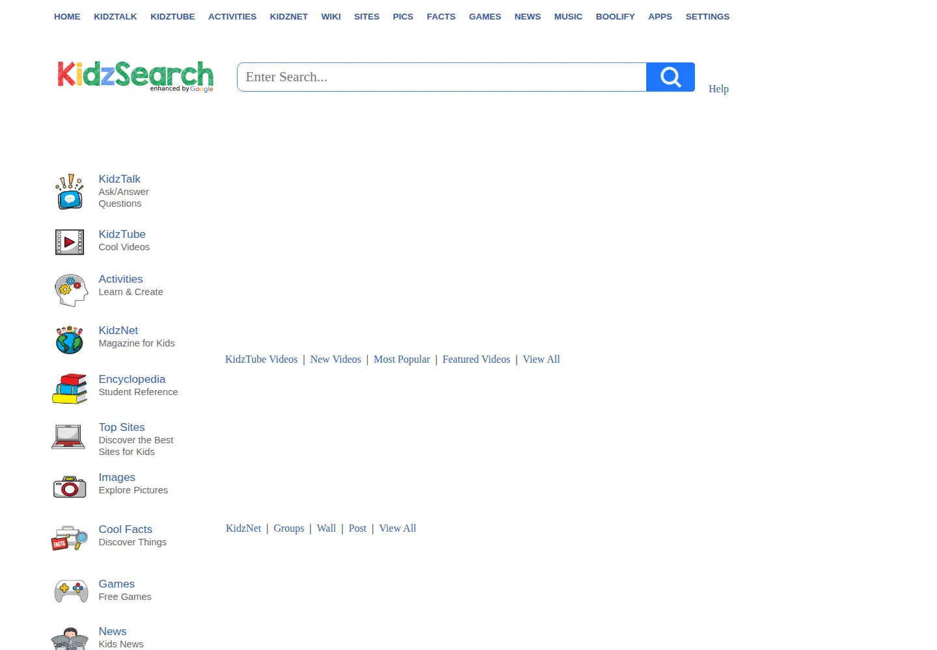The image size is (937, 650).
Task: Click the 'Explore Pictures' description text
Action: coord(133,490)
